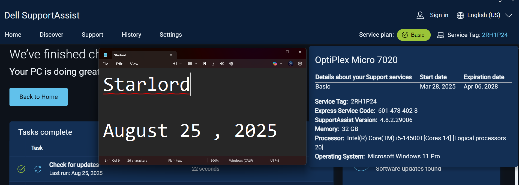Open the History tab
The width and height of the screenshot is (519, 185).
coord(131,35)
